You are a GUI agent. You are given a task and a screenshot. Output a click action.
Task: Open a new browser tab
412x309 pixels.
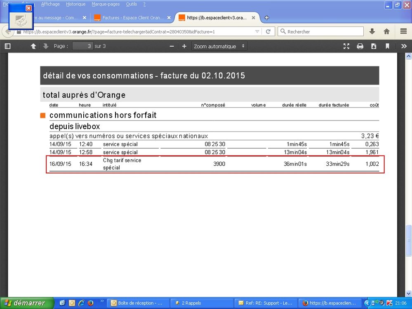(x=267, y=18)
